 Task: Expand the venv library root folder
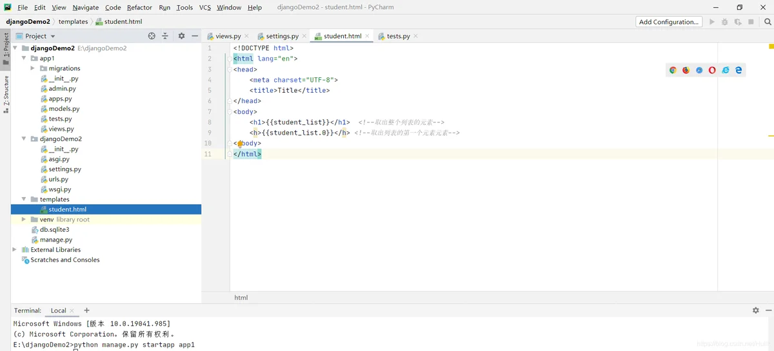click(x=24, y=220)
